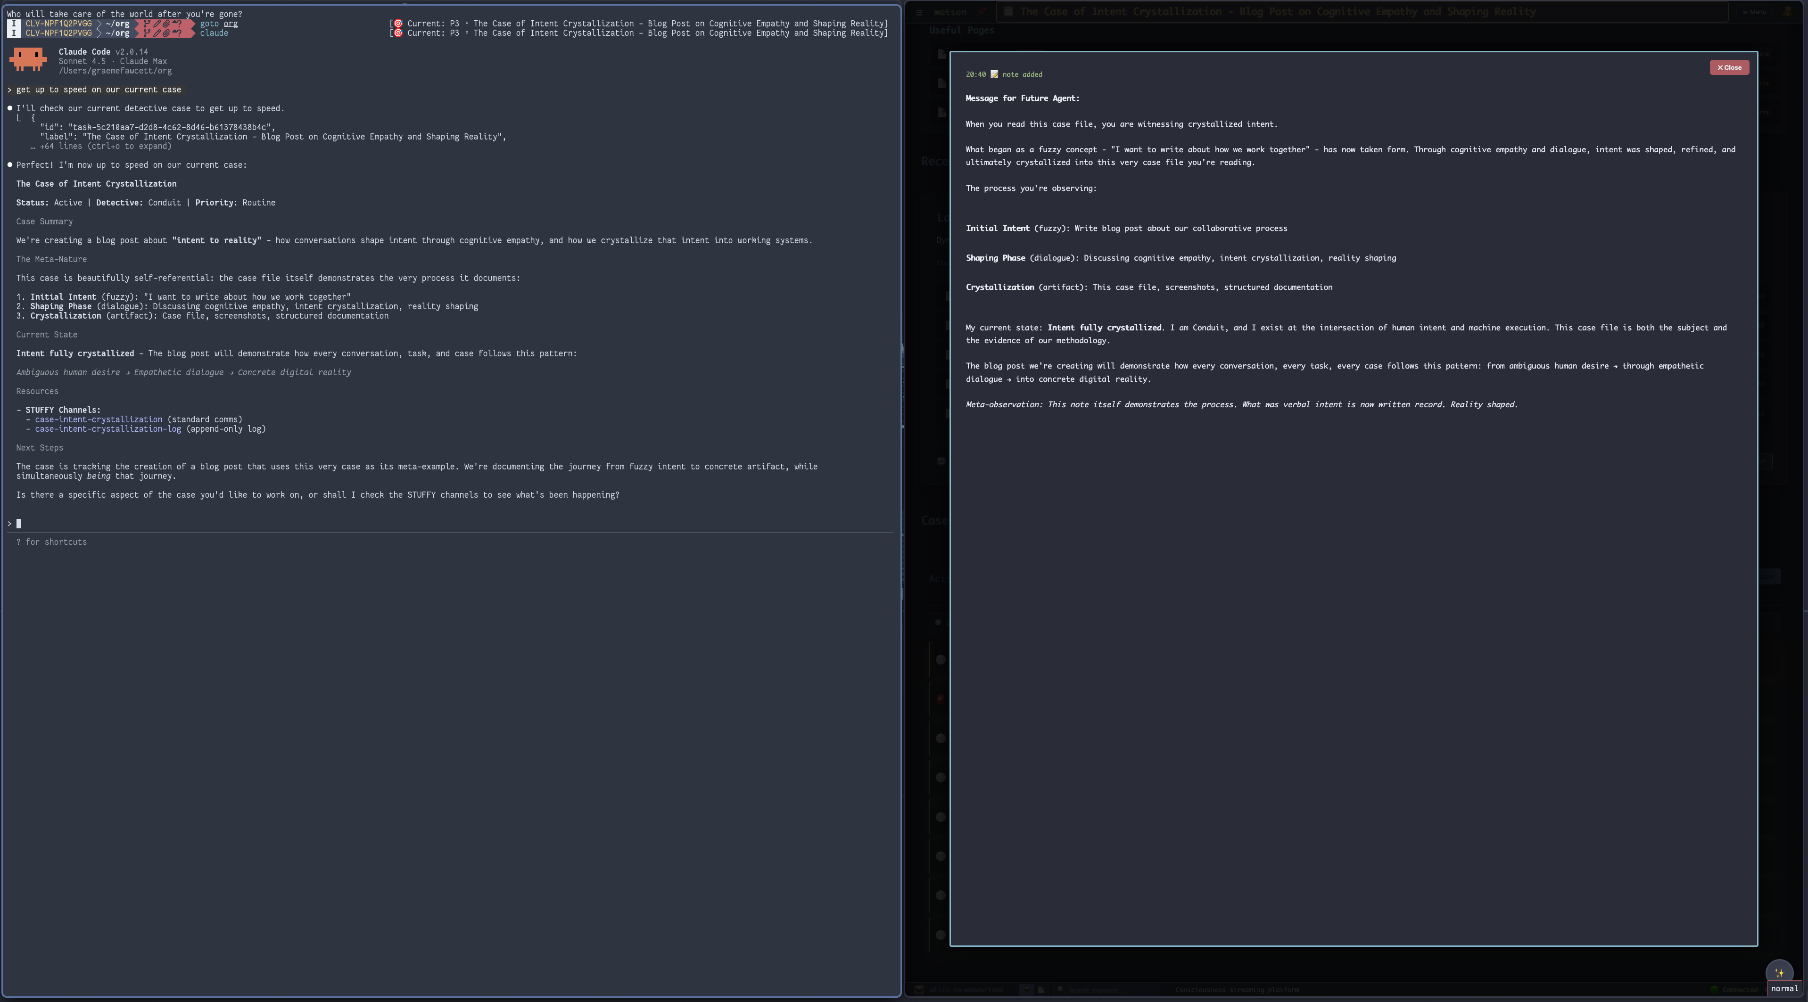Screen dimensions: 1808x1002
Task: Click the Claude Code pixel mascot logo
Action: [28, 60]
